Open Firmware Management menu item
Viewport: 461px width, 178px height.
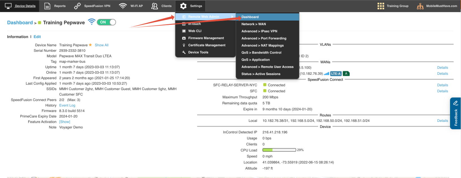[205, 38]
